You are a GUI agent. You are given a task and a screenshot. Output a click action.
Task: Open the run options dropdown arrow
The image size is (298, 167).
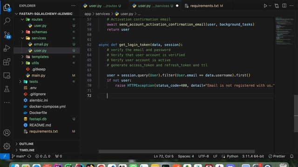coord(270,6)
